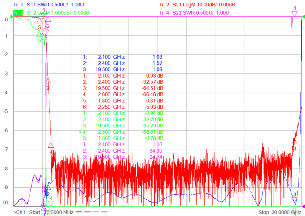Click red S21 marker 4 triangle

[51, 145]
